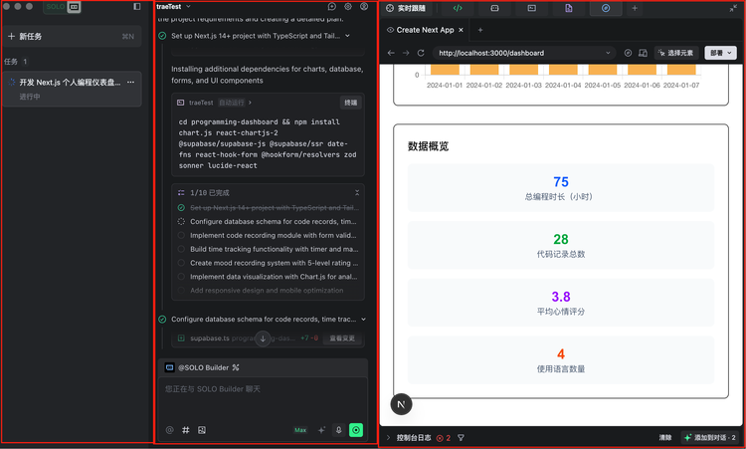Open the user profile icon
The height and width of the screenshot is (449, 746).
tap(364, 7)
